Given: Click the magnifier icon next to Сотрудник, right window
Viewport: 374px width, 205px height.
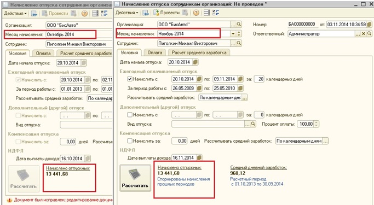Looking at the screenshot, I should pos(239,43).
